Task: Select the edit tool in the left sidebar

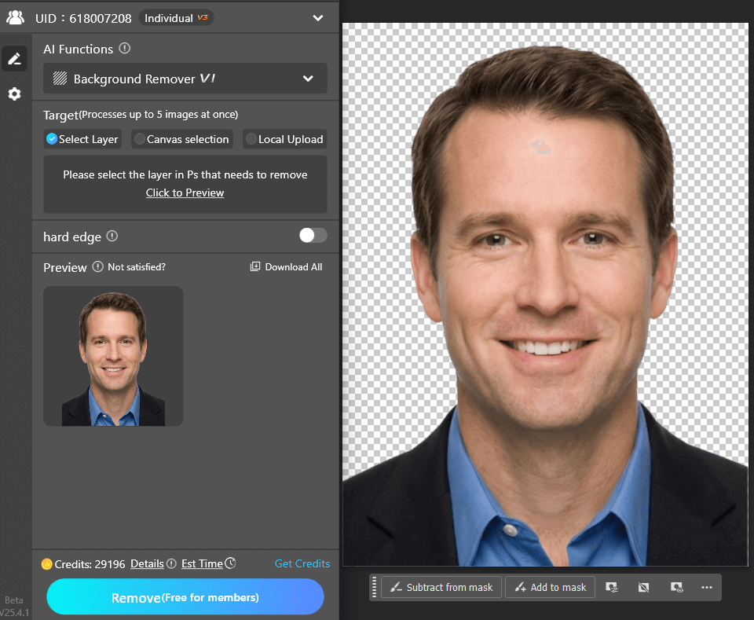Action: coord(16,58)
